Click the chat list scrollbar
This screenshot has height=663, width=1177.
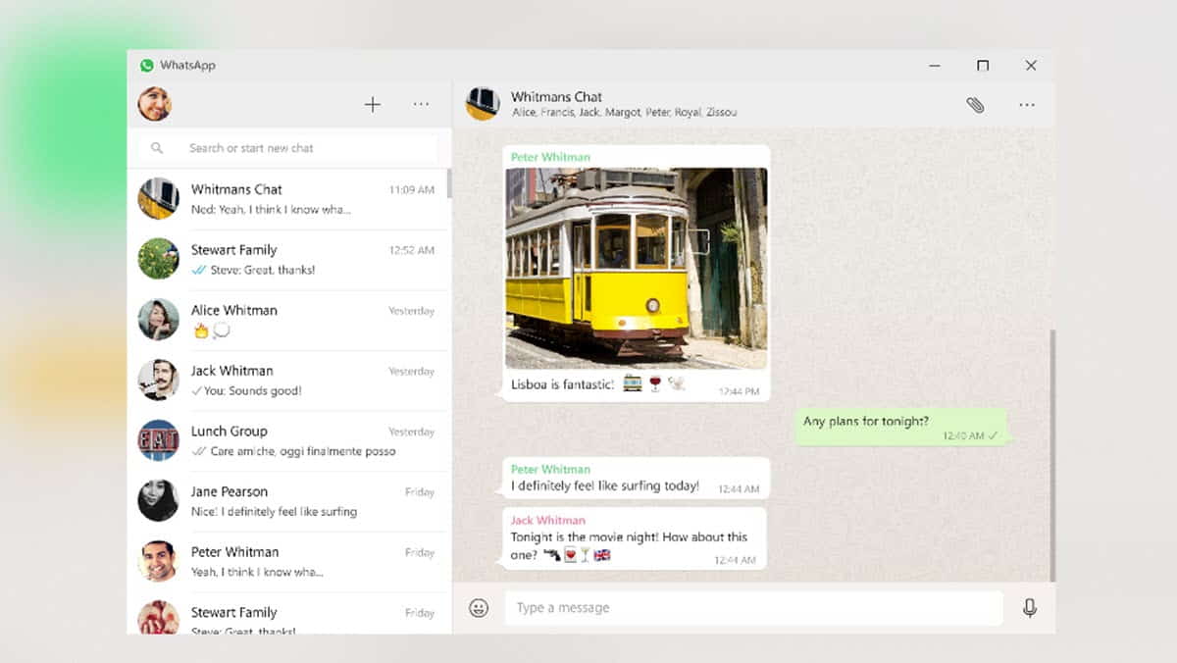[449, 183]
